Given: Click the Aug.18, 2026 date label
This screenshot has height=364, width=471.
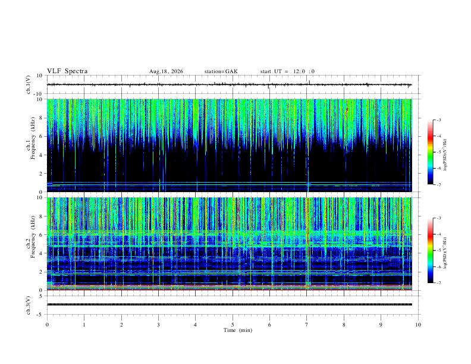Looking at the screenshot, I should click(166, 71).
